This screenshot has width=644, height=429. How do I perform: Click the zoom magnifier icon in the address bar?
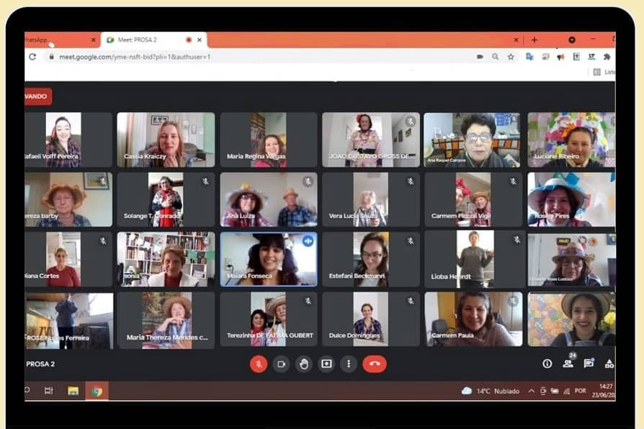click(496, 57)
